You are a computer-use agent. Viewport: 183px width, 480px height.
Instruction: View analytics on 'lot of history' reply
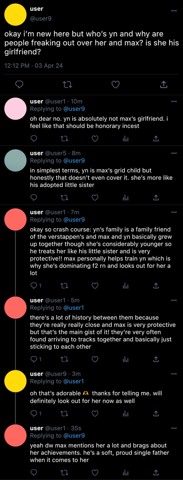(x=125, y=359)
